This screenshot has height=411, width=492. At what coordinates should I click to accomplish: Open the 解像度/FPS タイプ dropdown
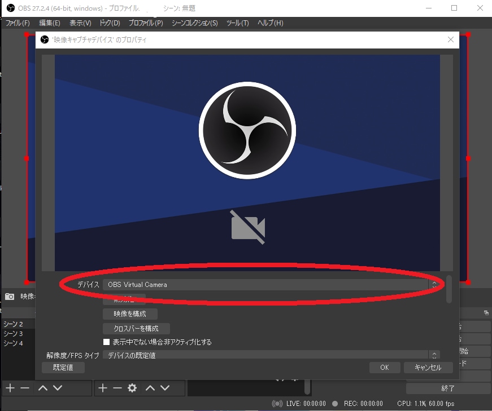tap(271, 355)
